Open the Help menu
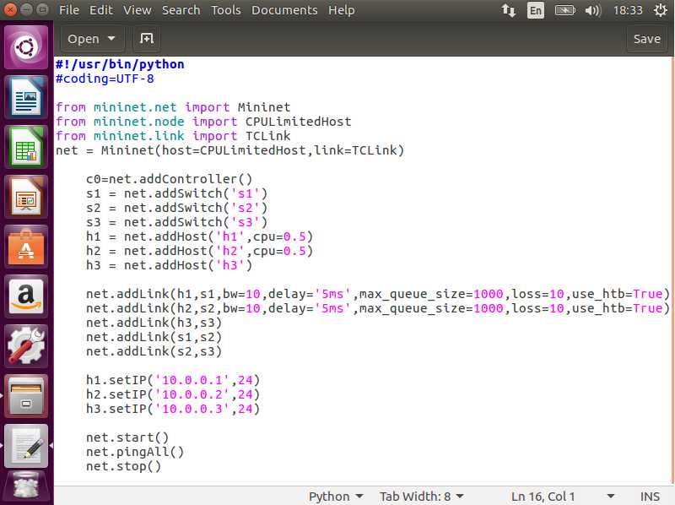The image size is (675, 505). pos(342,10)
